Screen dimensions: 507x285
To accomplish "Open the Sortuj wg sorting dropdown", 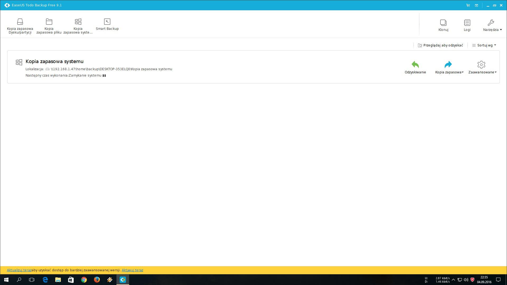I will [x=484, y=45].
